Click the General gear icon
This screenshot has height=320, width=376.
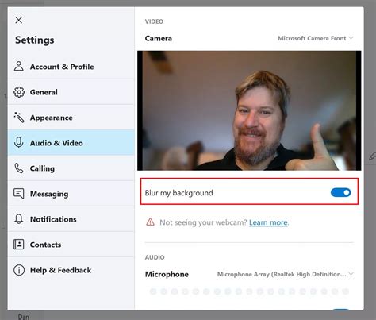pyautogui.click(x=19, y=92)
